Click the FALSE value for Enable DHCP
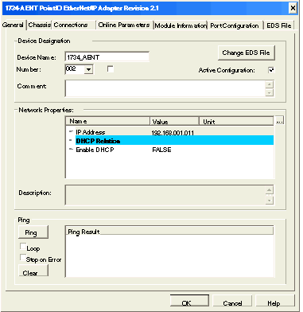303x312 pixels. (x=161, y=150)
